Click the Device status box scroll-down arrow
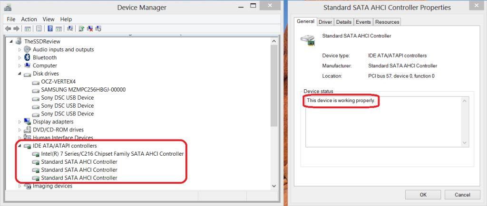This screenshot has height=206, width=487. click(x=465, y=143)
